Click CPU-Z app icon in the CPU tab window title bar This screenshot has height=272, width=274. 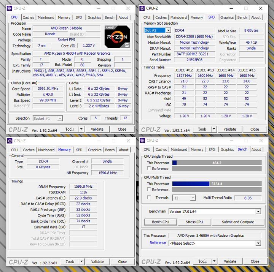[x=9, y=8]
